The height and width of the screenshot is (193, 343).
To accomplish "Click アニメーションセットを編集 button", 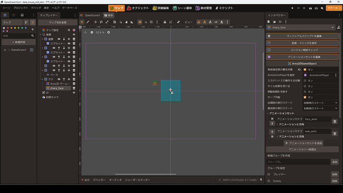I will [303, 57].
